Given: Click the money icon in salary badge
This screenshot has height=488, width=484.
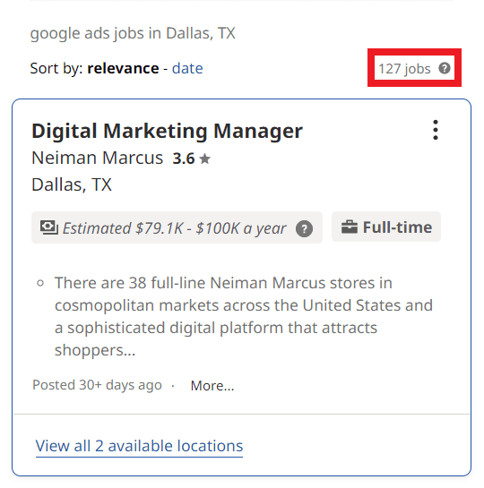Looking at the screenshot, I should tap(49, 227).
